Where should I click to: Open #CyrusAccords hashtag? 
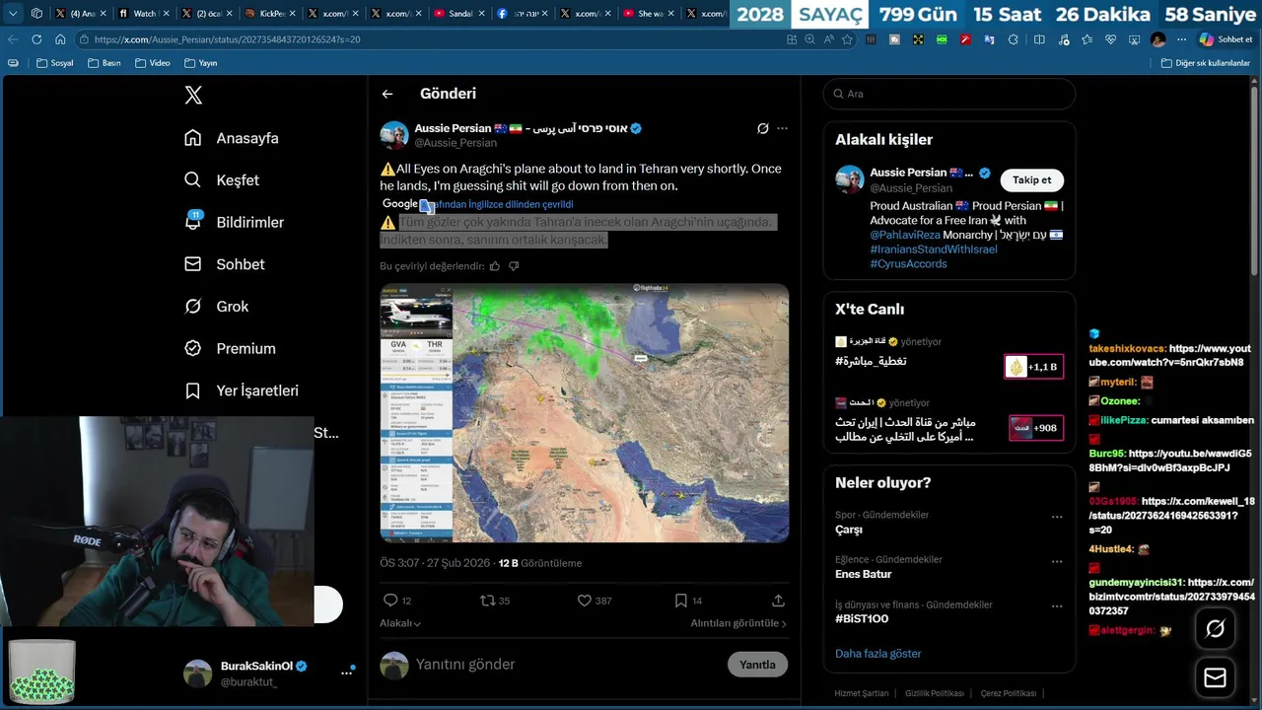point(908,263)
